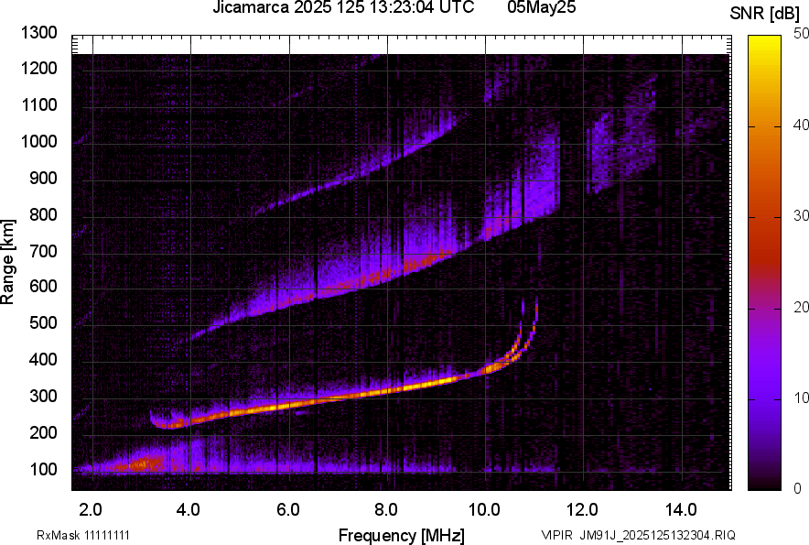Screen dimensions: 809x545
Task: Click the colorbar tick label '40'
Action: coord(801,125)
